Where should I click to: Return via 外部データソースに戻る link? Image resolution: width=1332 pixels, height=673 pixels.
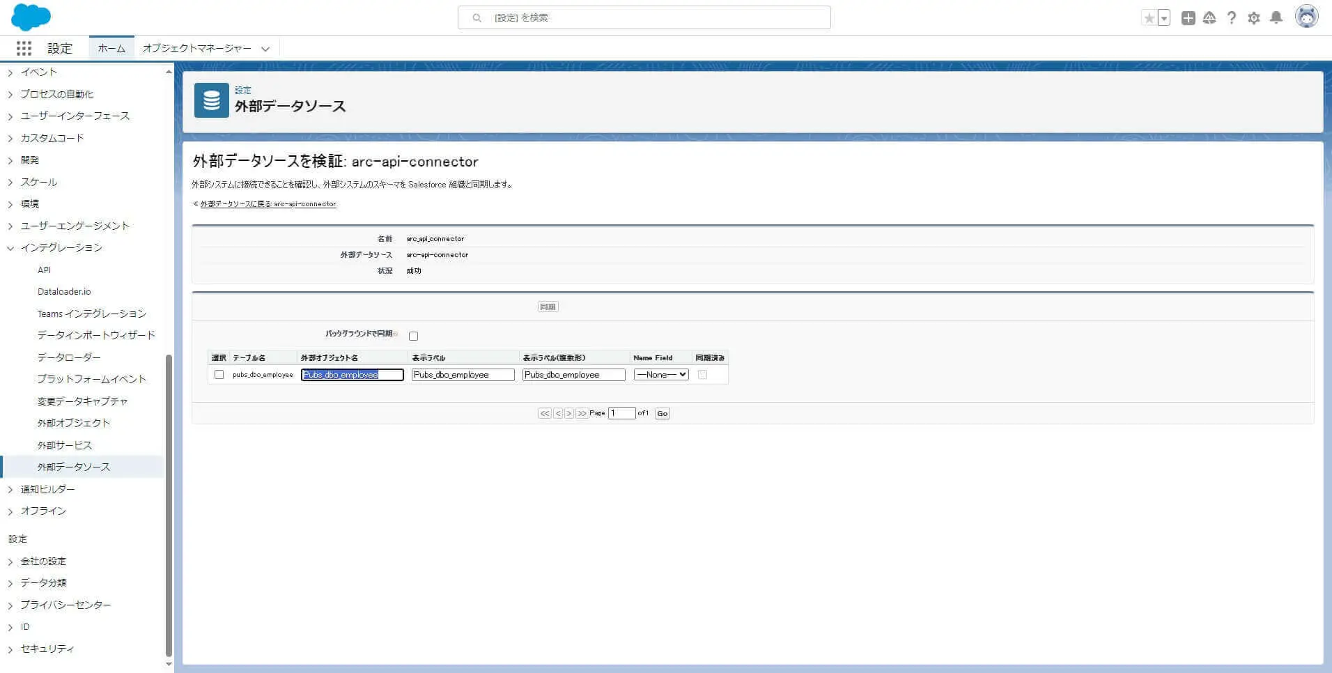point(268,204)
